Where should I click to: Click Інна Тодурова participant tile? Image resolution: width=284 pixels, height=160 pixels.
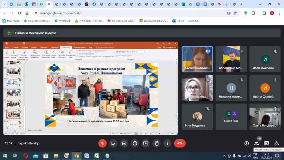pos(197,117)
